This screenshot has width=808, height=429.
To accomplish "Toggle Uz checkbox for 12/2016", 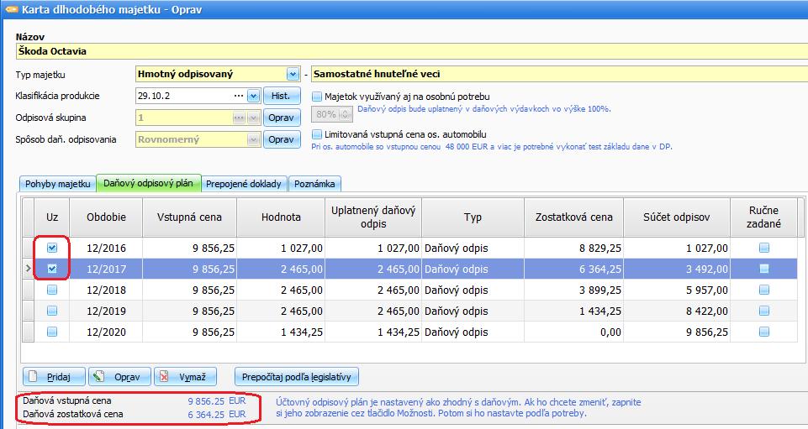I will pyautogui.click(x=52, y=248).
